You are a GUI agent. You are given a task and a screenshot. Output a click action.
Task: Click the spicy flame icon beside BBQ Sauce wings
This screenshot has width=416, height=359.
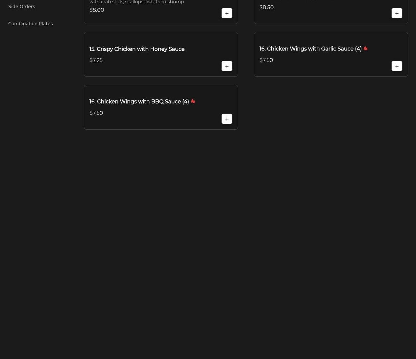coord(193,101)
